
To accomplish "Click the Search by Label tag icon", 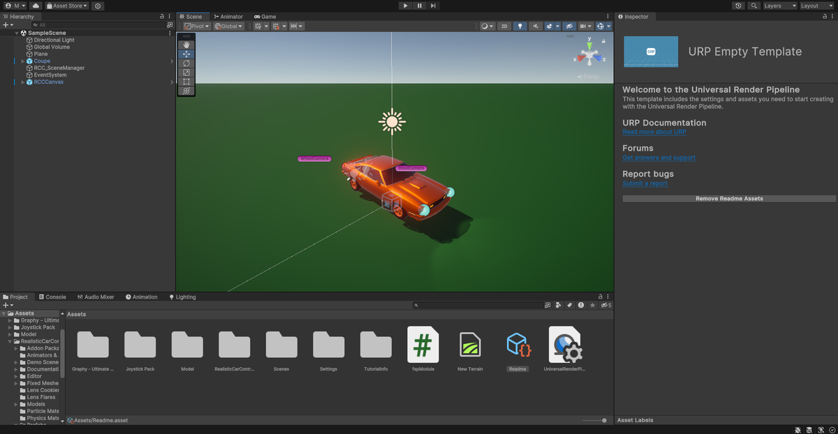I will [x=569, y=305].
